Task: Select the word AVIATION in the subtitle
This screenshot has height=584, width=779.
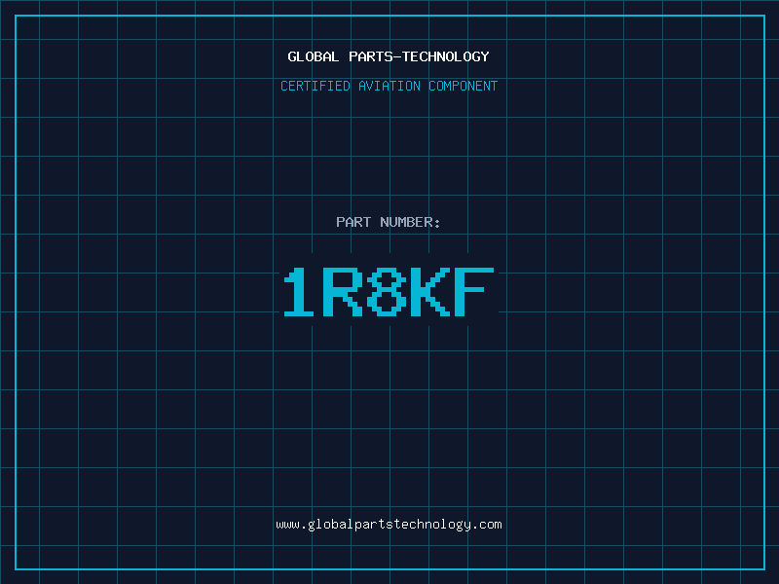Action: coord(389,86)
